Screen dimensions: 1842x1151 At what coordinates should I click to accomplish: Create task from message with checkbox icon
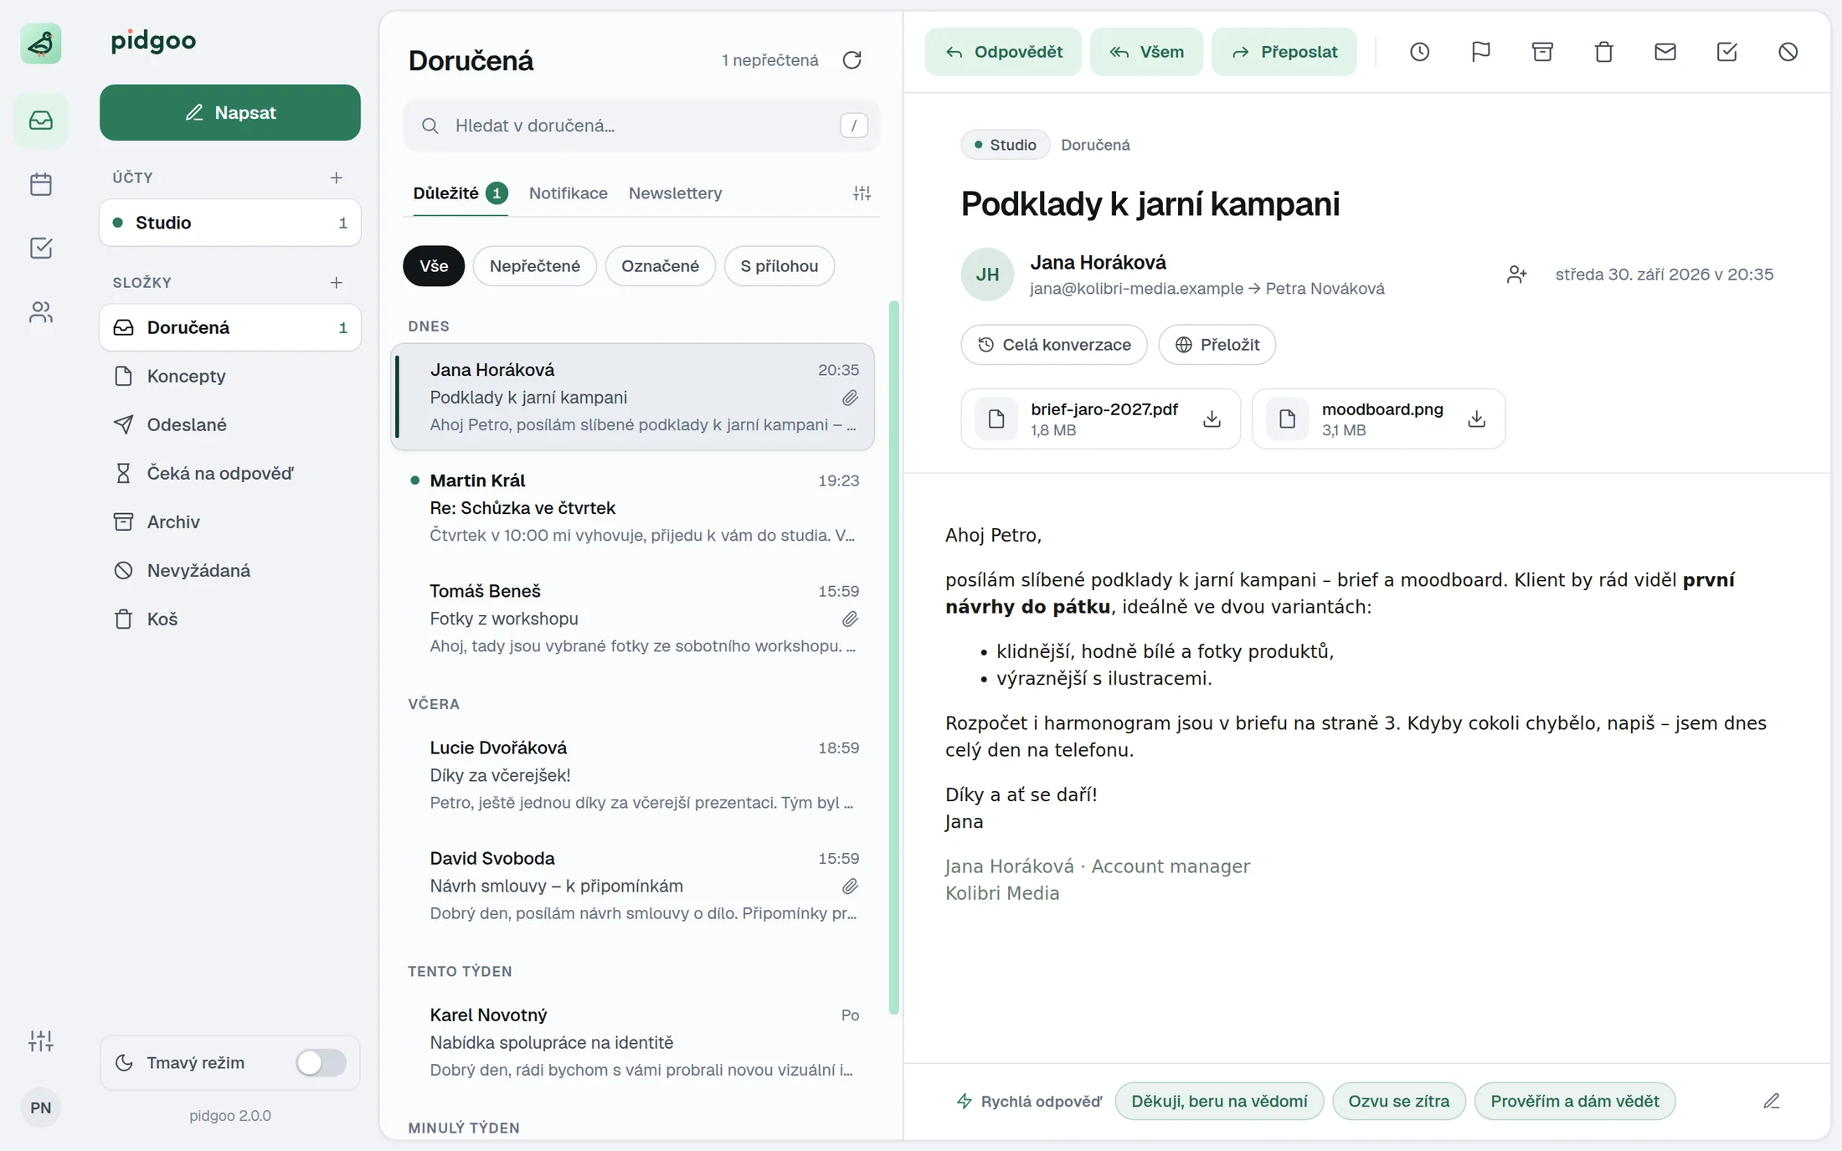pos(1726,52)
